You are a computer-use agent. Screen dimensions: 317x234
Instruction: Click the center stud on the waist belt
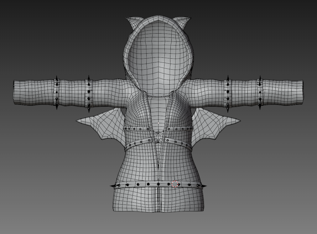[x=158, y=184]
